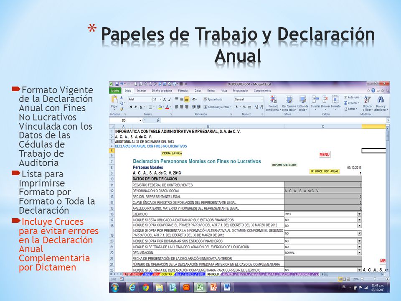Apply percent style format
The width and height of the screenshot is (401, 301).
[x=244, y=107]
